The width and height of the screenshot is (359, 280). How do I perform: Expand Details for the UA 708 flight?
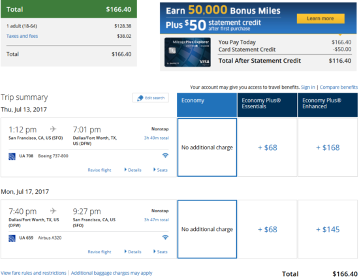133,170
